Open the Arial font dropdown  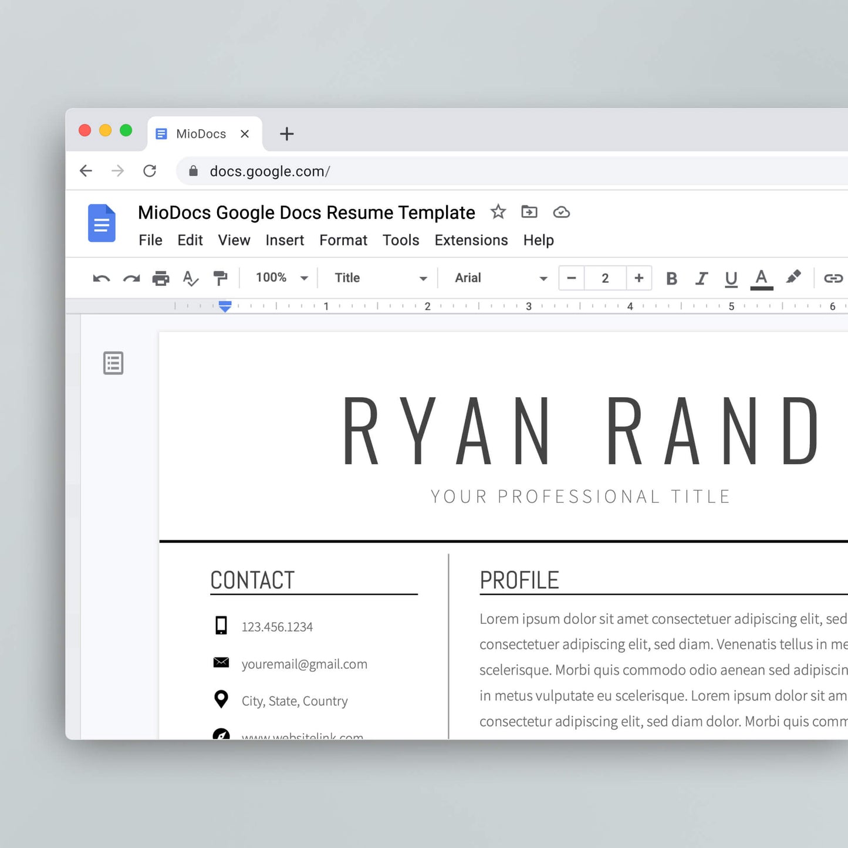pyautogui.click(x=498, y=278)
